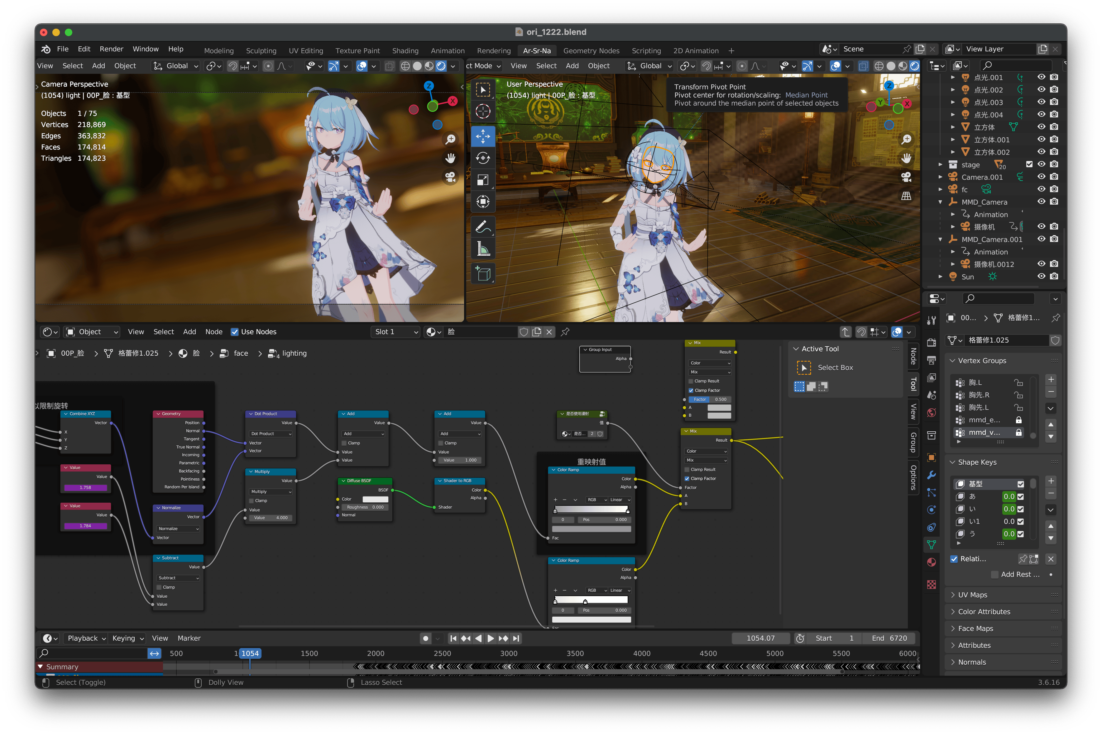1102x735 pixels.
Task: Expand the stage collection in outliner
Action: pyautogui.click(x=940, y=164)
